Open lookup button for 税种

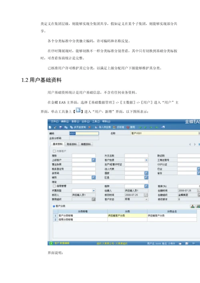pos(146,186)
